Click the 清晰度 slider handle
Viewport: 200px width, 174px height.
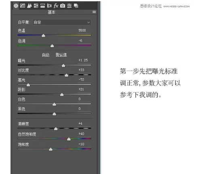[56, 129]
